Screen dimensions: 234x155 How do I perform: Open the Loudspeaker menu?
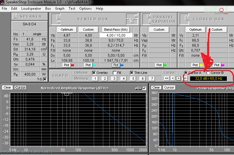point(31,9)
